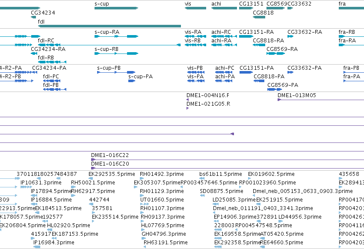The image size is (364, 249).
Task: Click the CG13151-PA protein glyph
Action: pyautogui.click(x=246, y=72)
